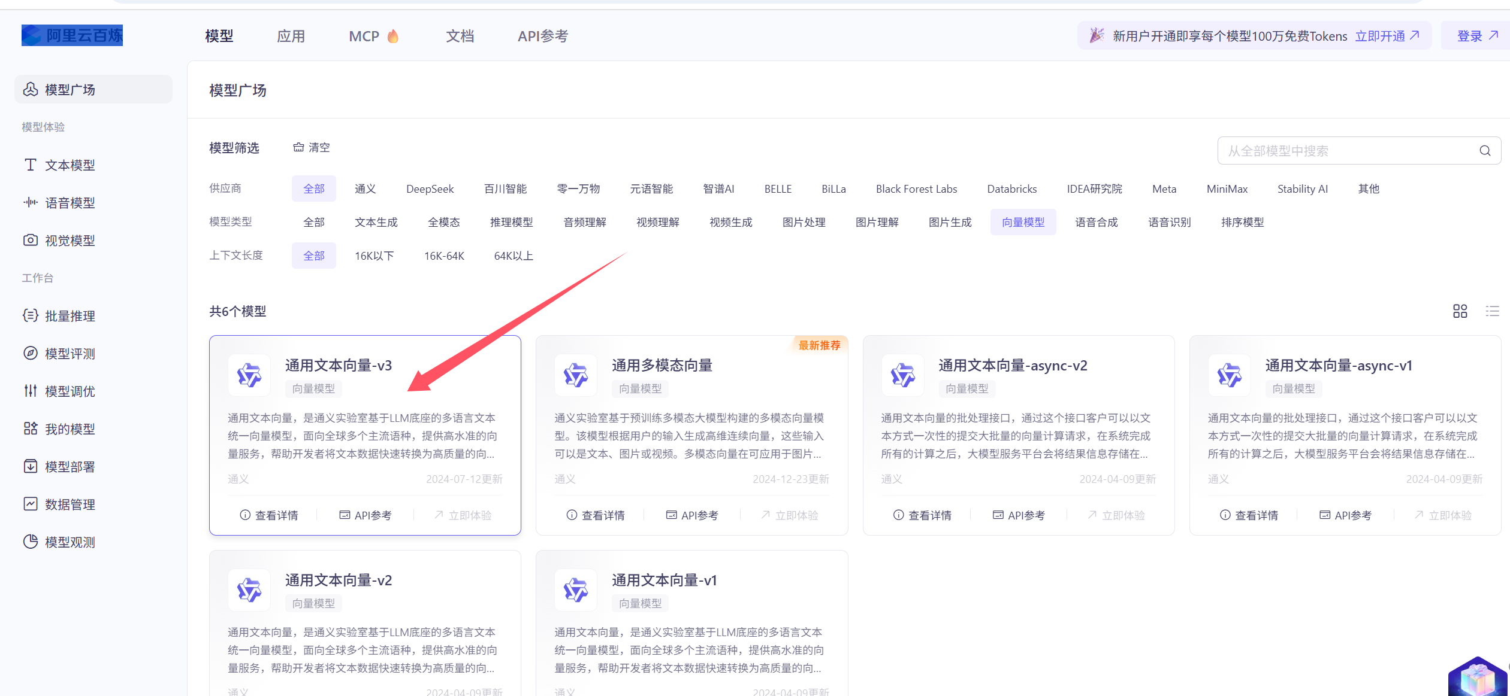Filter supplier by DeepSeek
Image resolution: width=1510 pixels, height=696 pixels.
click(430, 189)
